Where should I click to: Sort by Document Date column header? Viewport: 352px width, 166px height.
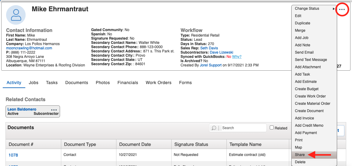[x=135, y=144]
